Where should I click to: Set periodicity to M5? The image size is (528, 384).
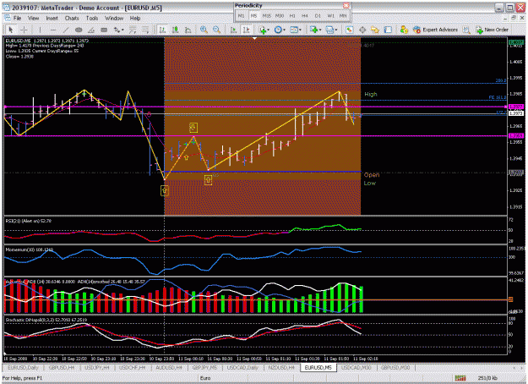pyautogui.click(x=253, y=16)
